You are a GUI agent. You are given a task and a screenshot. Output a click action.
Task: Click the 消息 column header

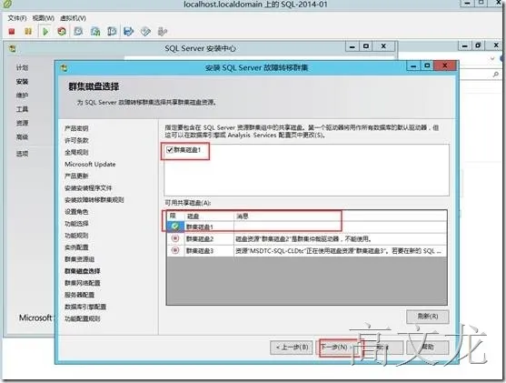(340, 217)
